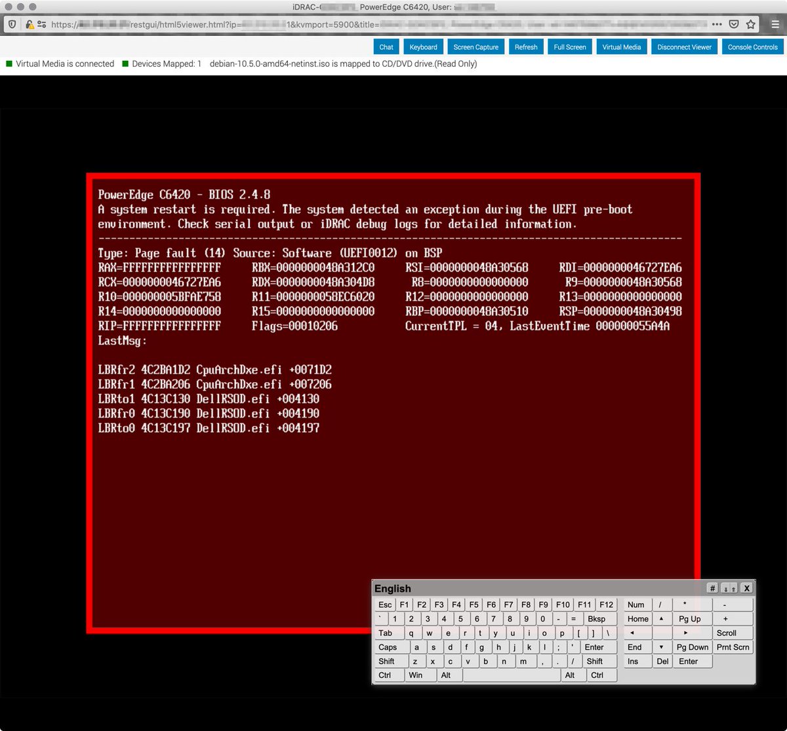Image resolution: width=787 pixels, height=731 pixels.
Task: Switch viewer to Full Screen
Action: coord(570,47)
